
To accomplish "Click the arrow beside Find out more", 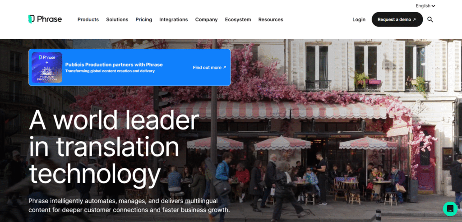I will coord(225,68).
